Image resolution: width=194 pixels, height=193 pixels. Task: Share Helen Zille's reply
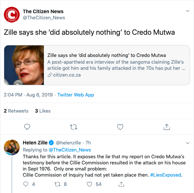121,184
